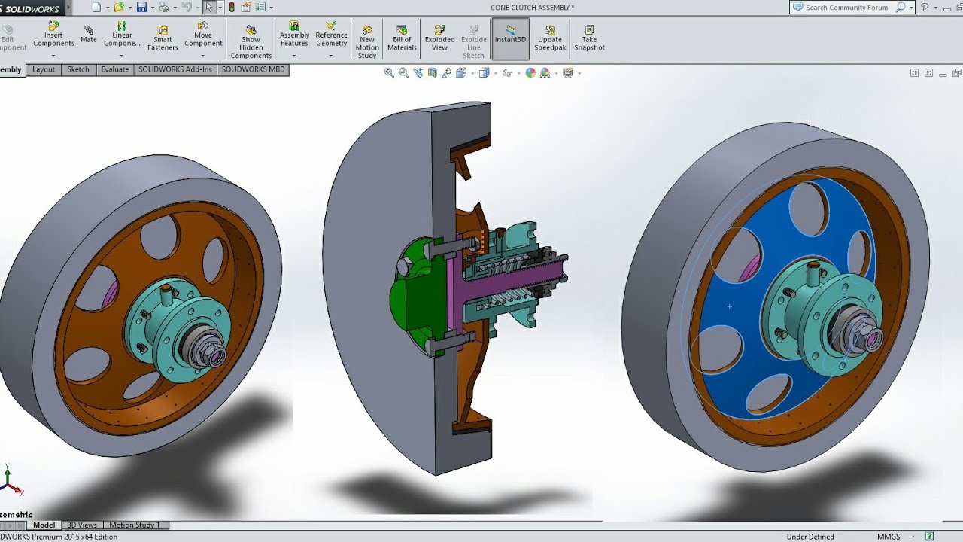The image size is (963, 542).
Task: Activate the Select cursor tool
Action: pos(209,7)
